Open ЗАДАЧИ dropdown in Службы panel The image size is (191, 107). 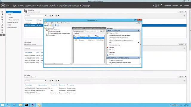click(x=182, y=77)
